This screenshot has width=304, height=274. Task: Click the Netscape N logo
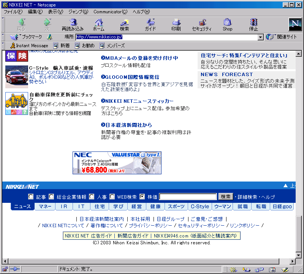coord(295,24)
